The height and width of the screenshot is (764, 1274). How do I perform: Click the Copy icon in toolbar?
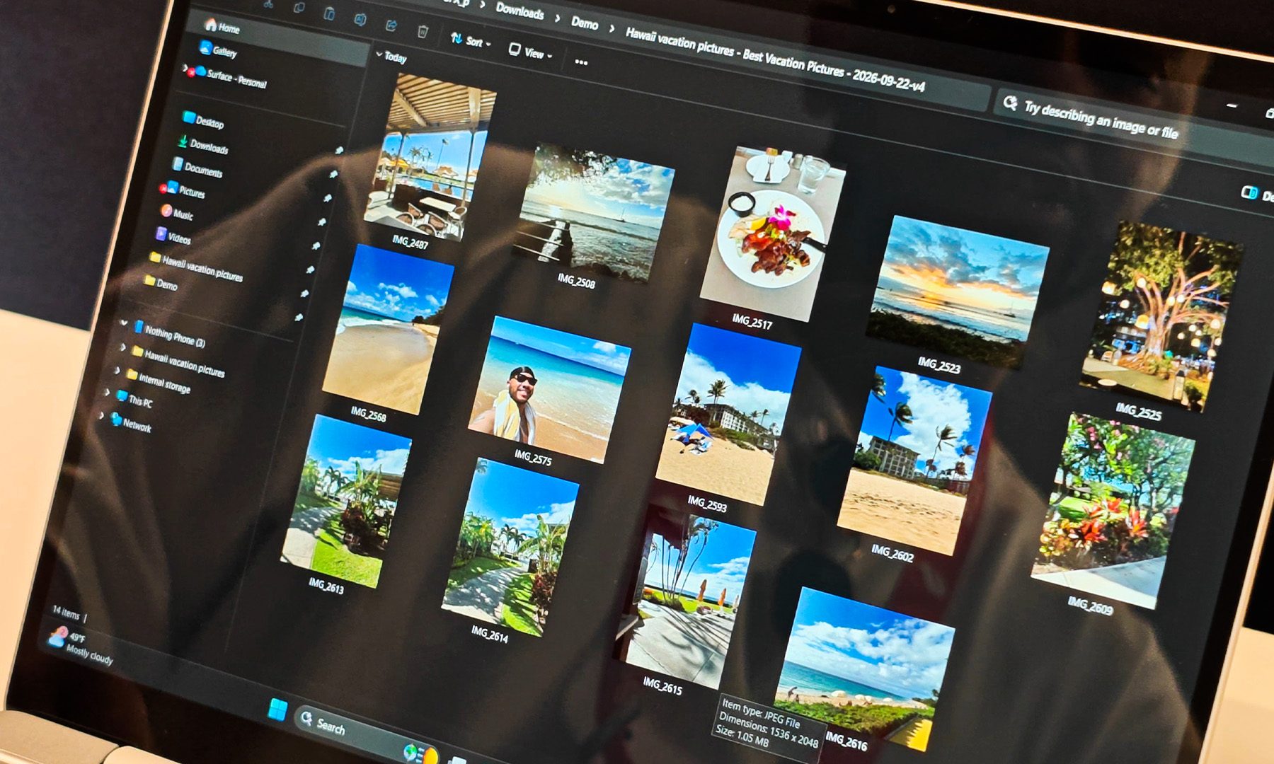[299, 7]
